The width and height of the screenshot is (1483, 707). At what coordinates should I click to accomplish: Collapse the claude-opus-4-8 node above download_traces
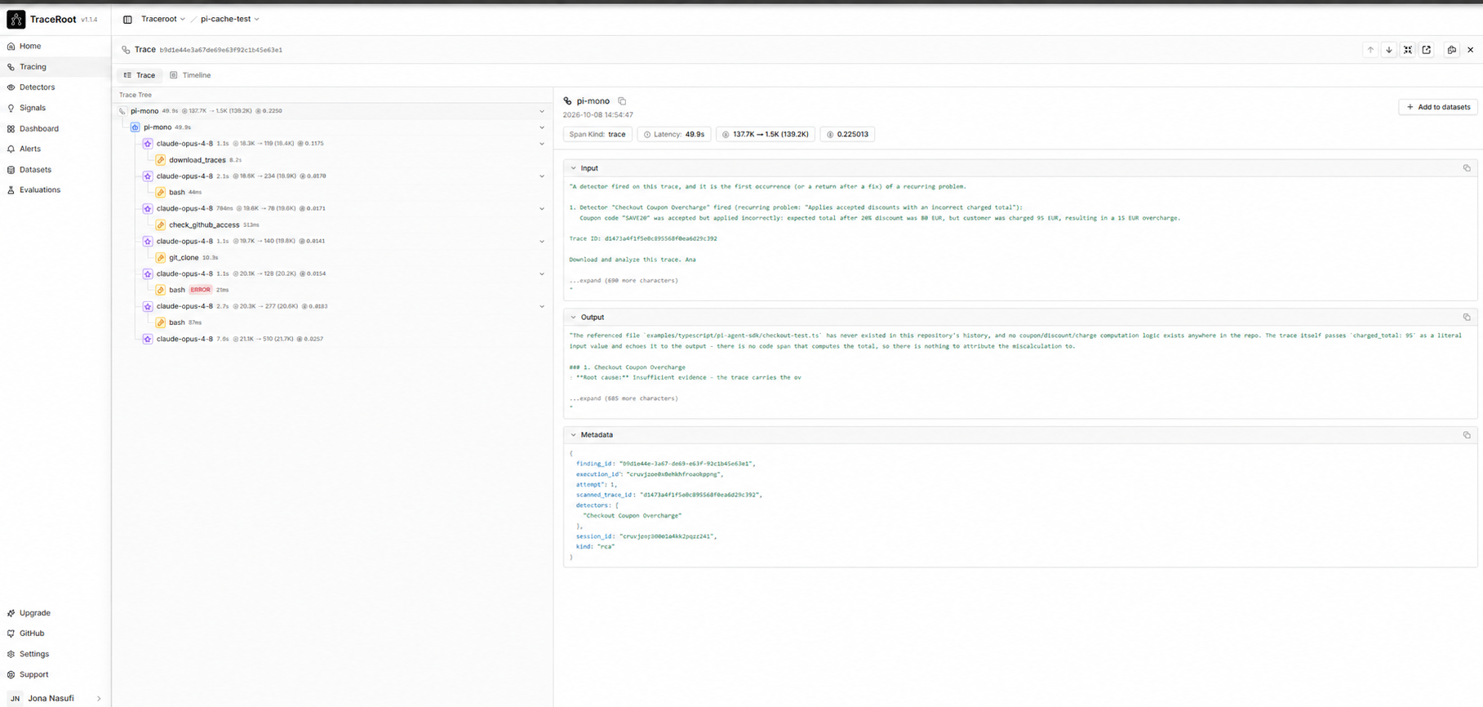pos(541,144)
